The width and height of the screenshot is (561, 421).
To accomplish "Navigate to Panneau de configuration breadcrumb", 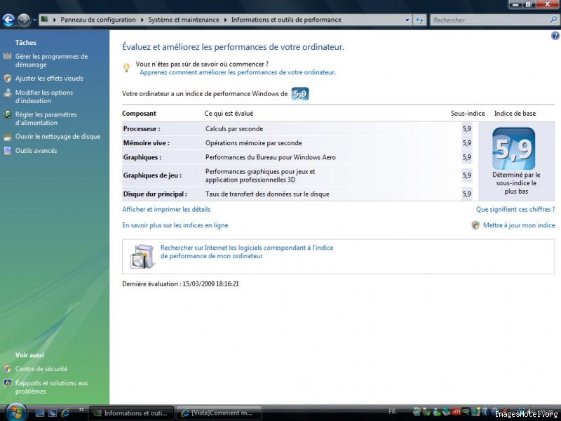I will coord(98,20).
